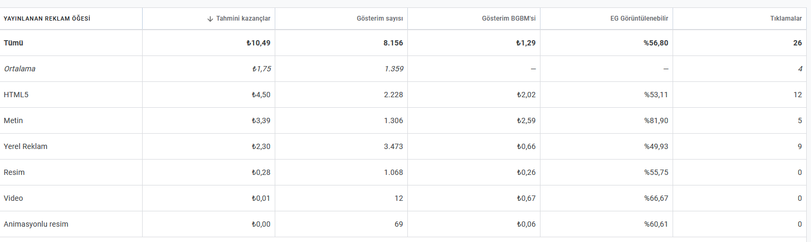Click HTML5's ₺4,50 earnings cell
The image size is (811, 242).
pyautogui.click(x=261, y=95)
